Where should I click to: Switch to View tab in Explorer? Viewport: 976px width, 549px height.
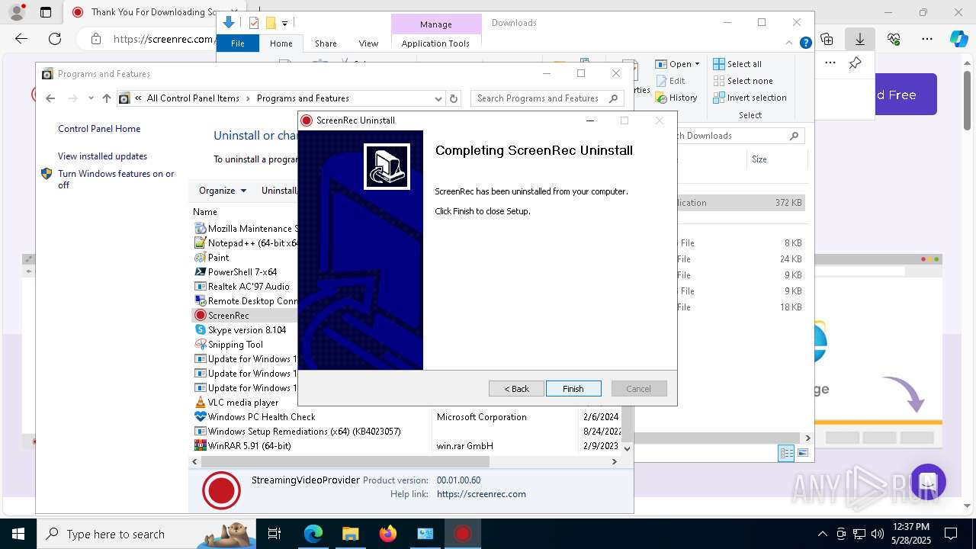click(368, 43)
